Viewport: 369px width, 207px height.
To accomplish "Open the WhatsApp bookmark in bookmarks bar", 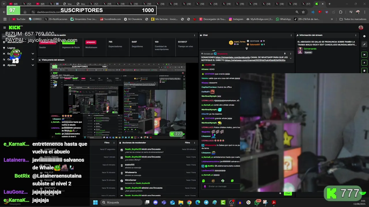I will pos(283,19).
